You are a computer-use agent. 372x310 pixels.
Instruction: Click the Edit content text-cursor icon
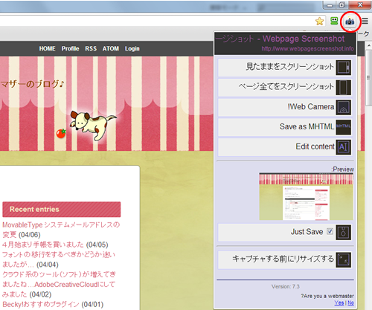point(344,147)
